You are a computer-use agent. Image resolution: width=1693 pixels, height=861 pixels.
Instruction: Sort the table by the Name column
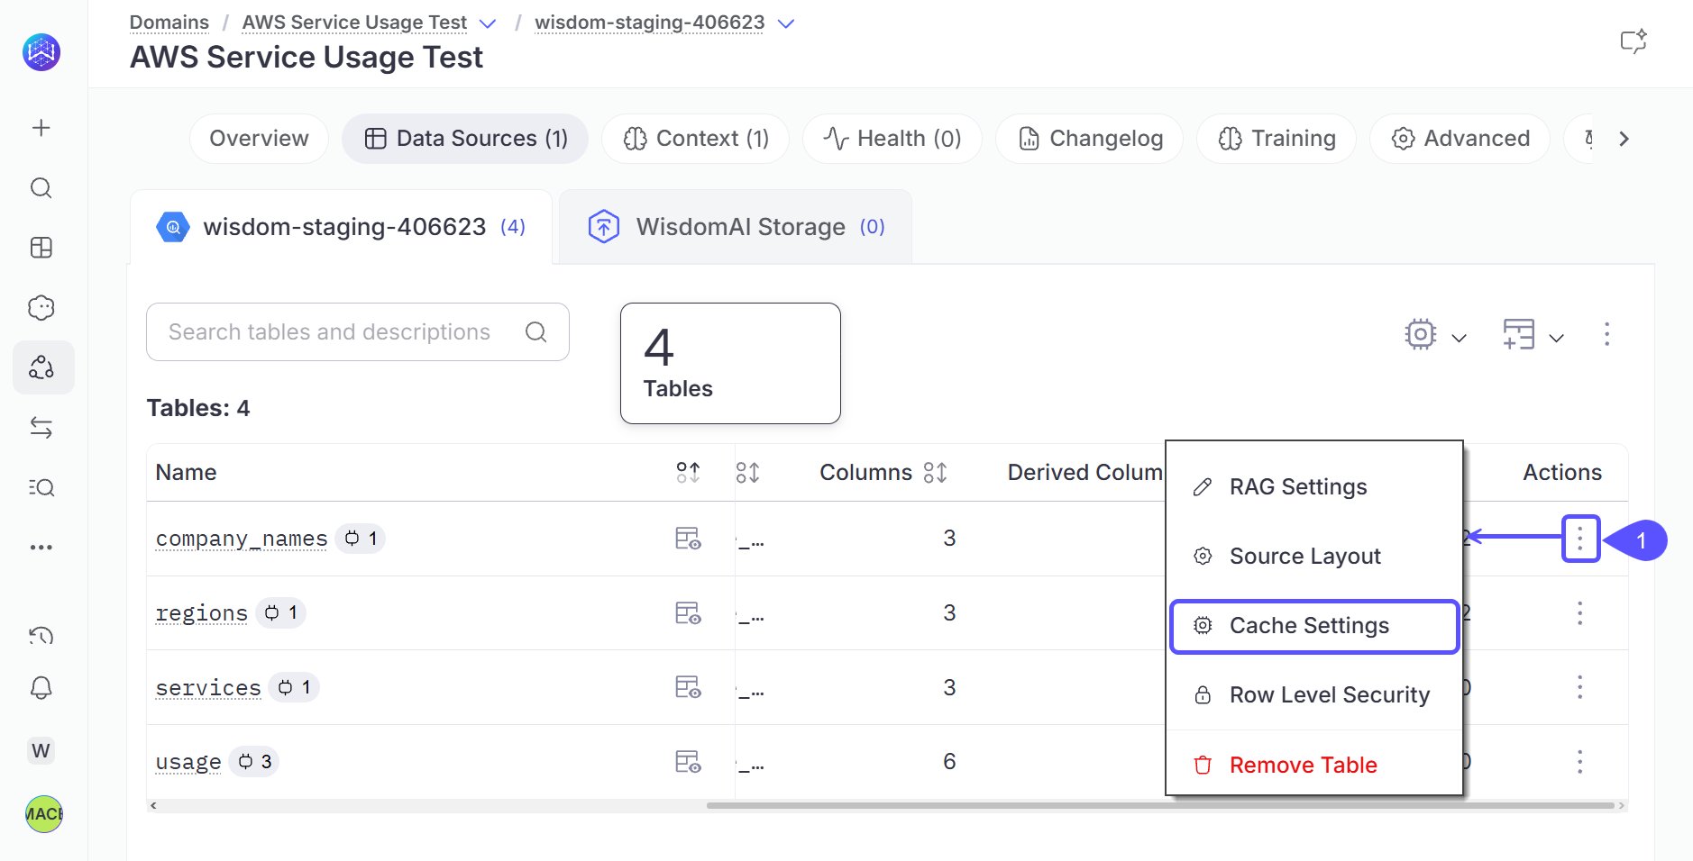pyautogui.click(x=688, y=472)
